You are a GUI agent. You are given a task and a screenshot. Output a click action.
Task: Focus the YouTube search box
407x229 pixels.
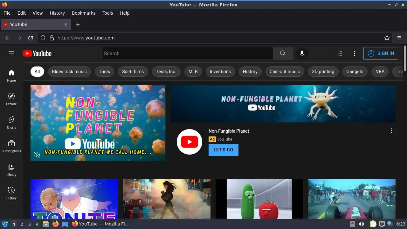pos(187,53)
